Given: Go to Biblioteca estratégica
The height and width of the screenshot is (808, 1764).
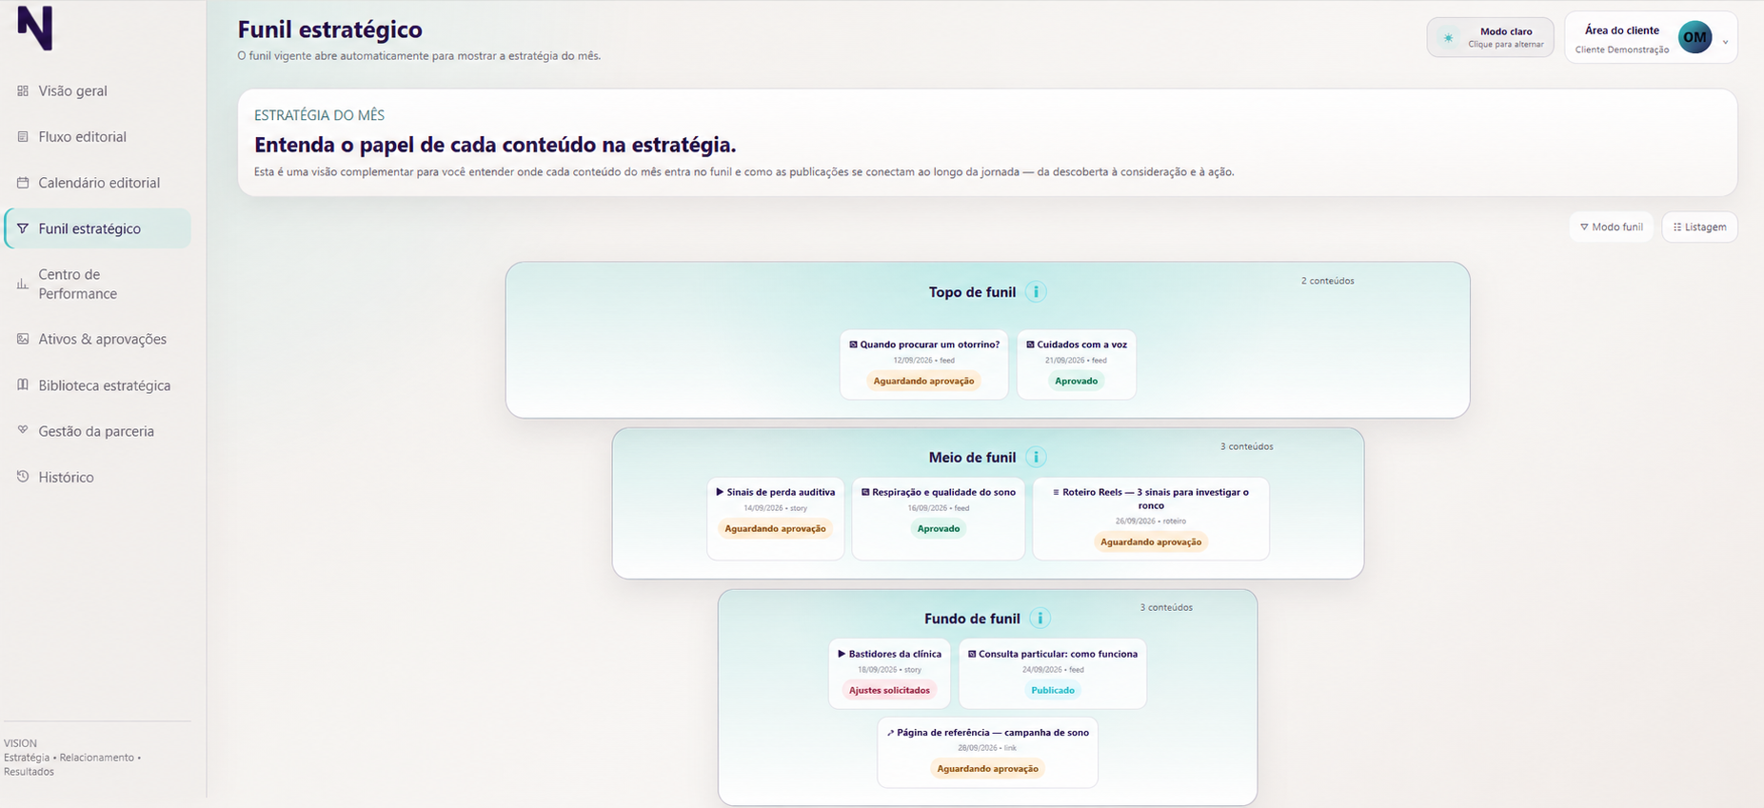Looking at the screenshot, I should (97, 385).
